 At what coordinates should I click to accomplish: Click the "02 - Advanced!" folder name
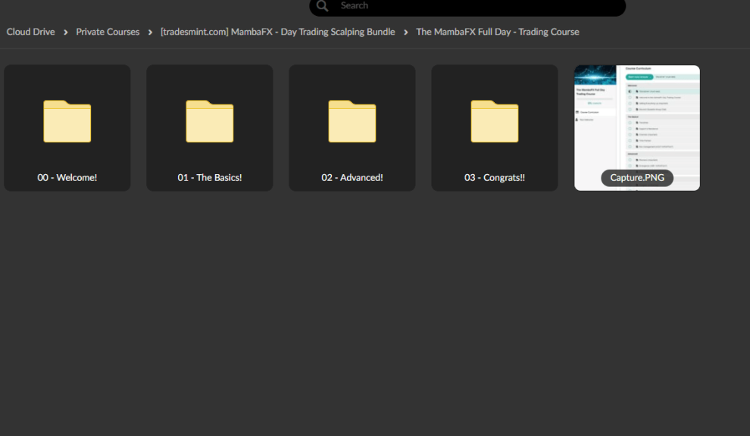tap(352, 178)
